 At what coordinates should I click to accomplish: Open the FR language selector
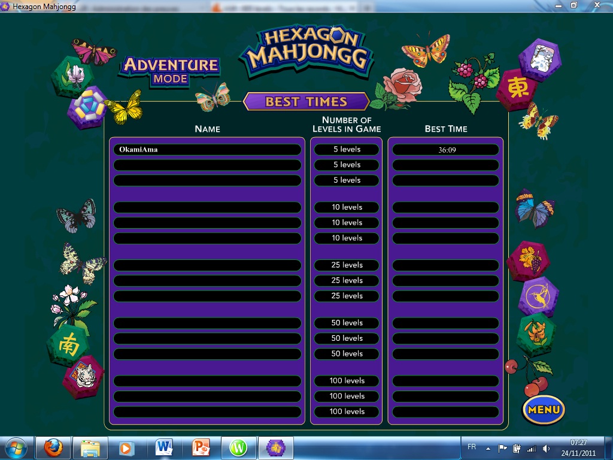[x=472, y=447]
